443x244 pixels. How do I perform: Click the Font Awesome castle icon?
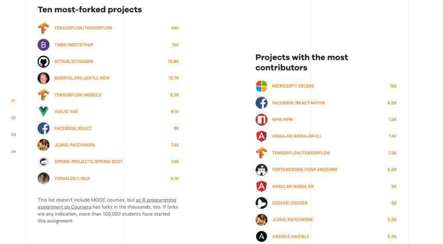(261, 170)
